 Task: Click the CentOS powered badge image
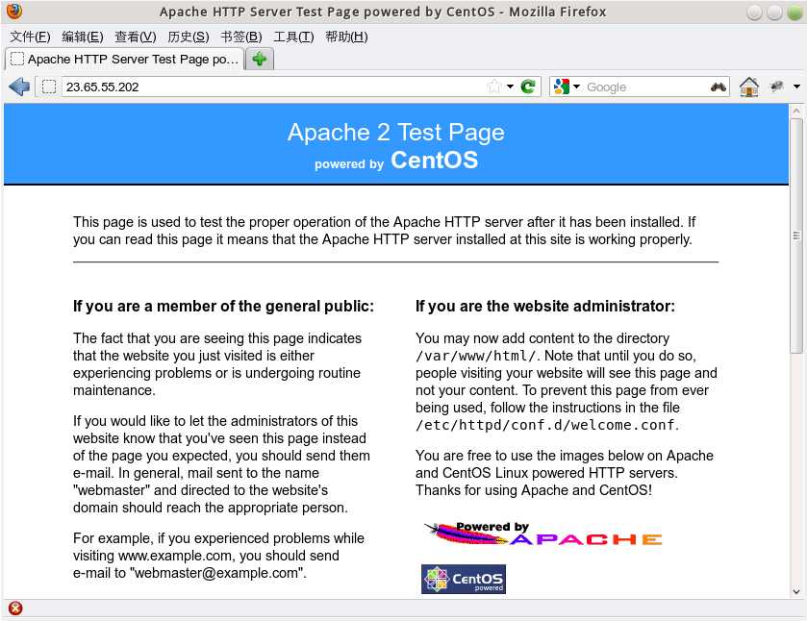(464, 579)
